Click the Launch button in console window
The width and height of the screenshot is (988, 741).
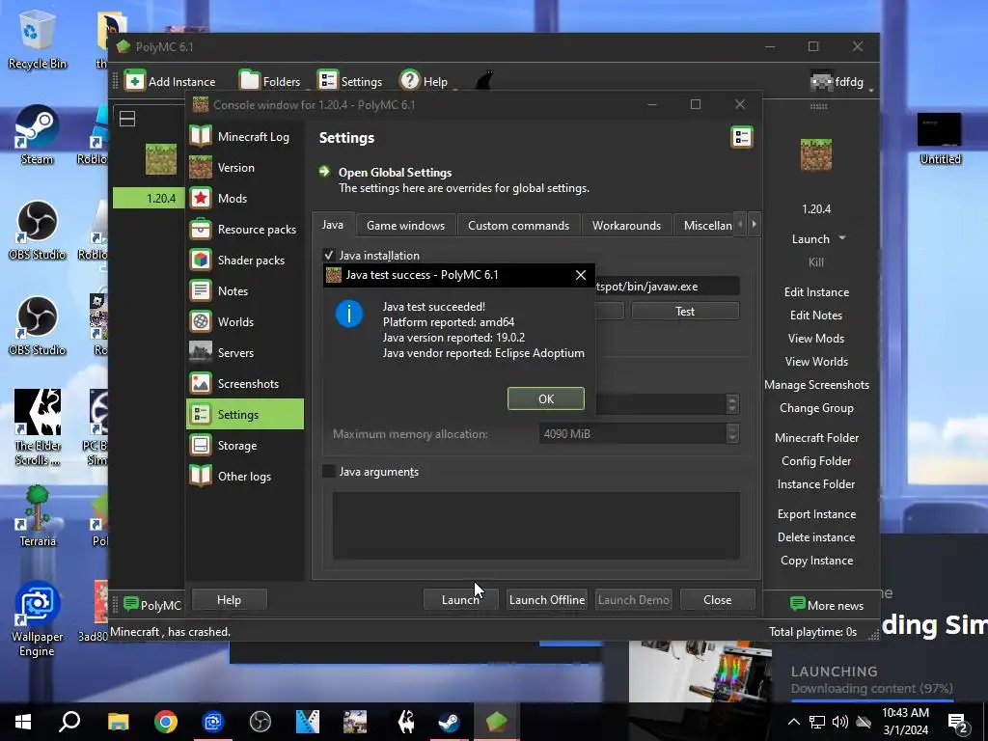pyautogui.click(x=460, y=600)
